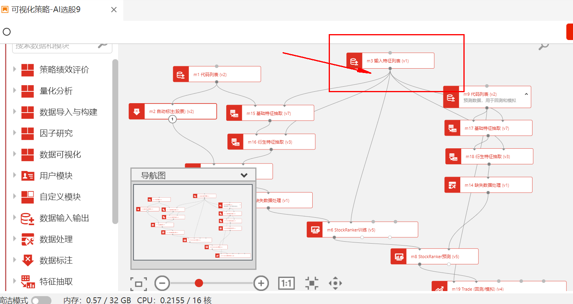Click the 内存 usage status text

(x=97, y=300)
